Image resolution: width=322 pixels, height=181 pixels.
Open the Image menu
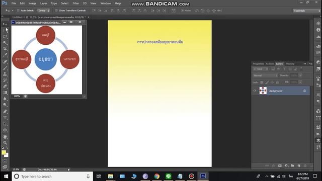pyautogui.click(x=32, y=4)
